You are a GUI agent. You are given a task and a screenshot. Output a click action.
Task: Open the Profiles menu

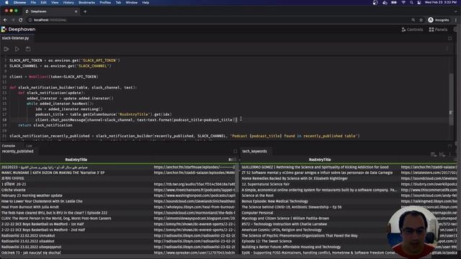tap(105, 3)
